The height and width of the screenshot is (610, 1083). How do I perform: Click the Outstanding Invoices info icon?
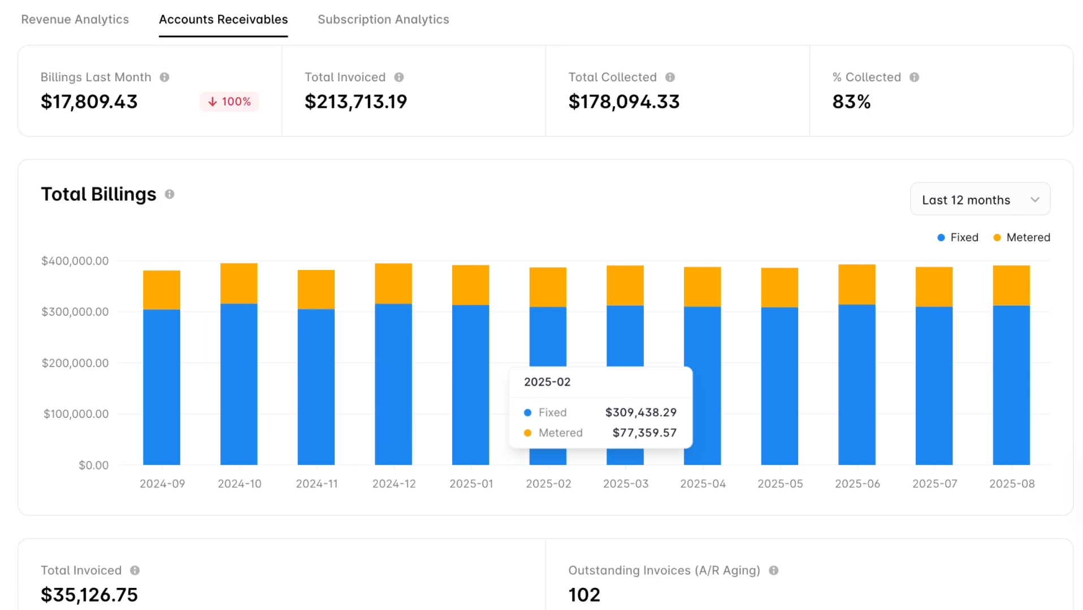[x=775, y=570]
